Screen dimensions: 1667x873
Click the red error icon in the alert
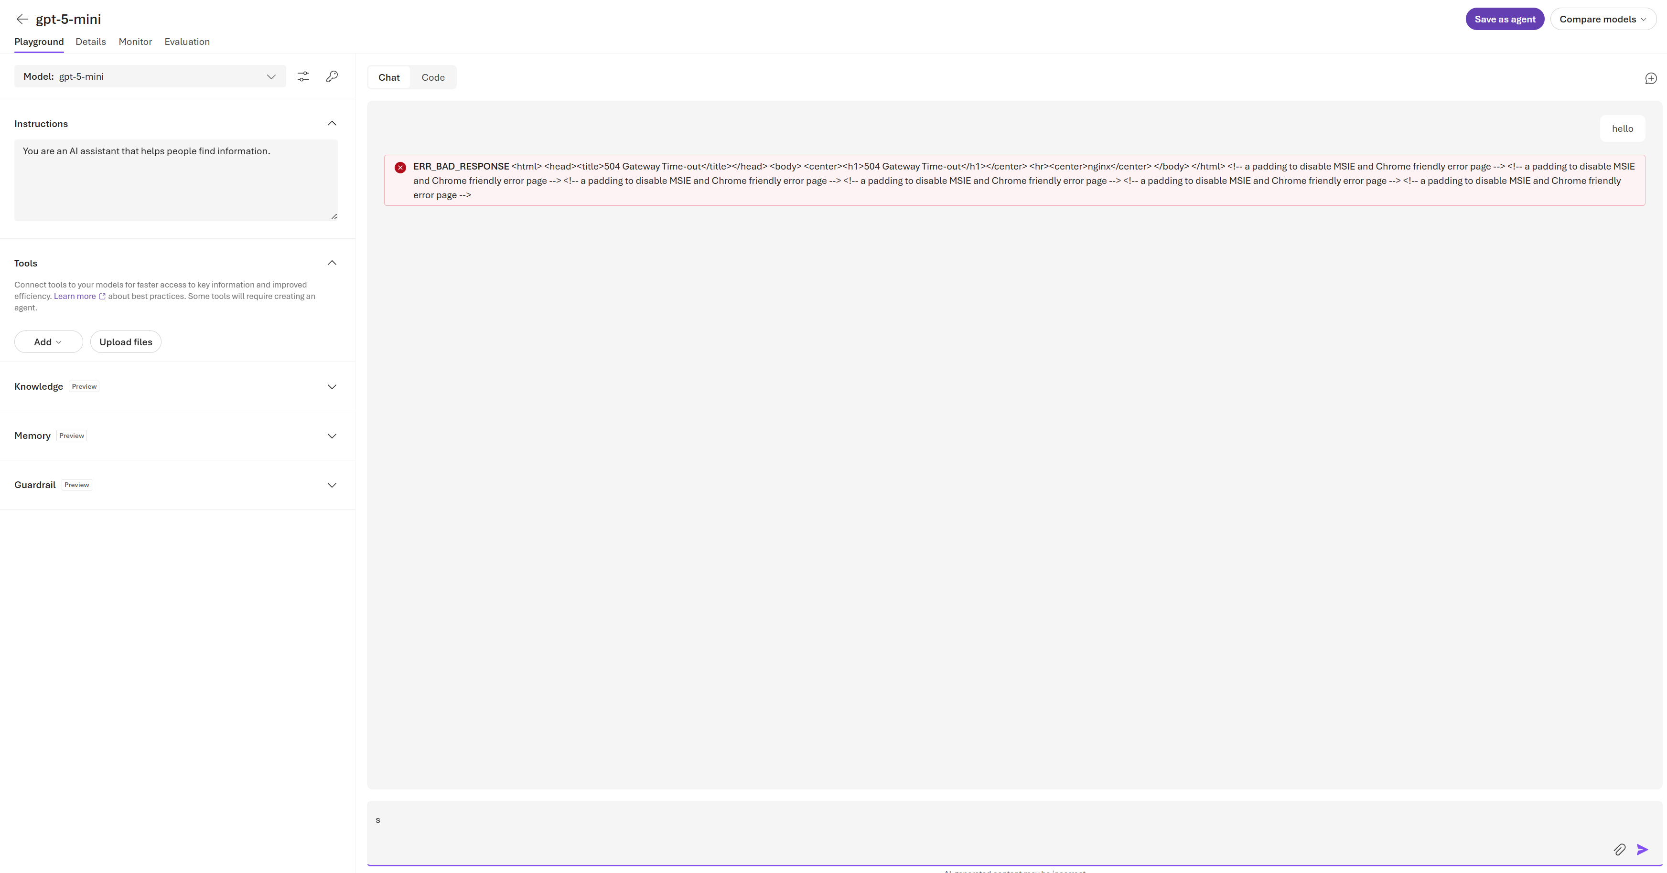pos(400,168)
